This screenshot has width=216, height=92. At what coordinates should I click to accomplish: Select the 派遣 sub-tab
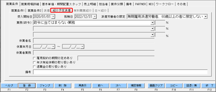(46, 11)
